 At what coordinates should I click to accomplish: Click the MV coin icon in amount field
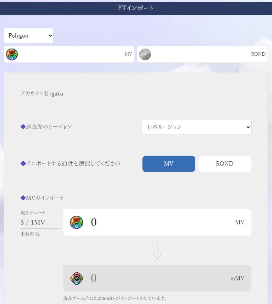tap(76, 222)
